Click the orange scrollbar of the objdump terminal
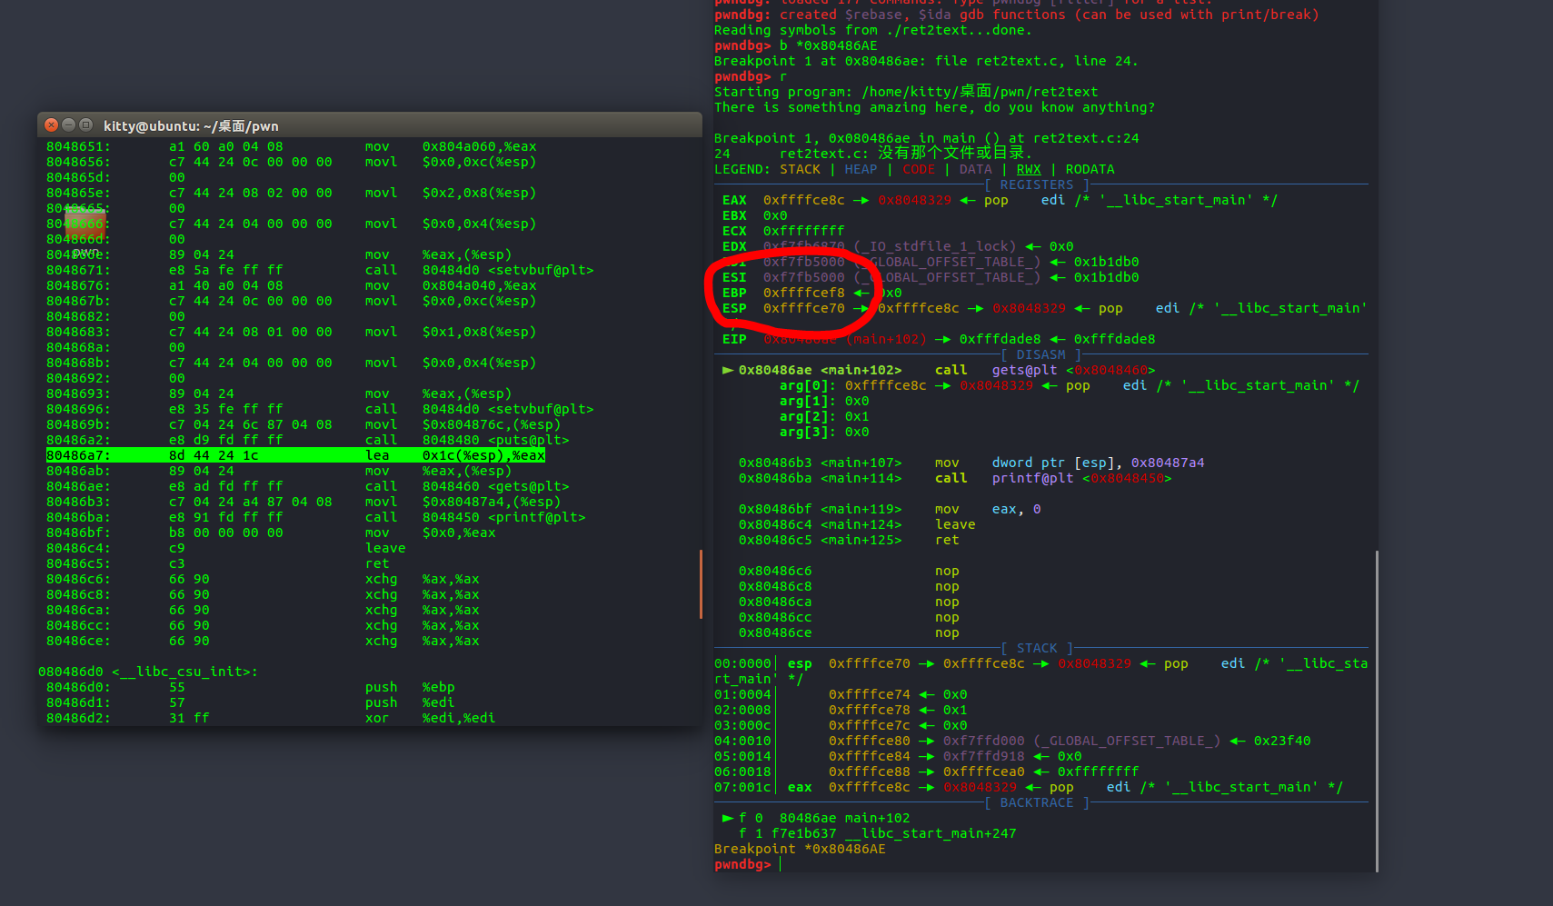 click(700, 583)
